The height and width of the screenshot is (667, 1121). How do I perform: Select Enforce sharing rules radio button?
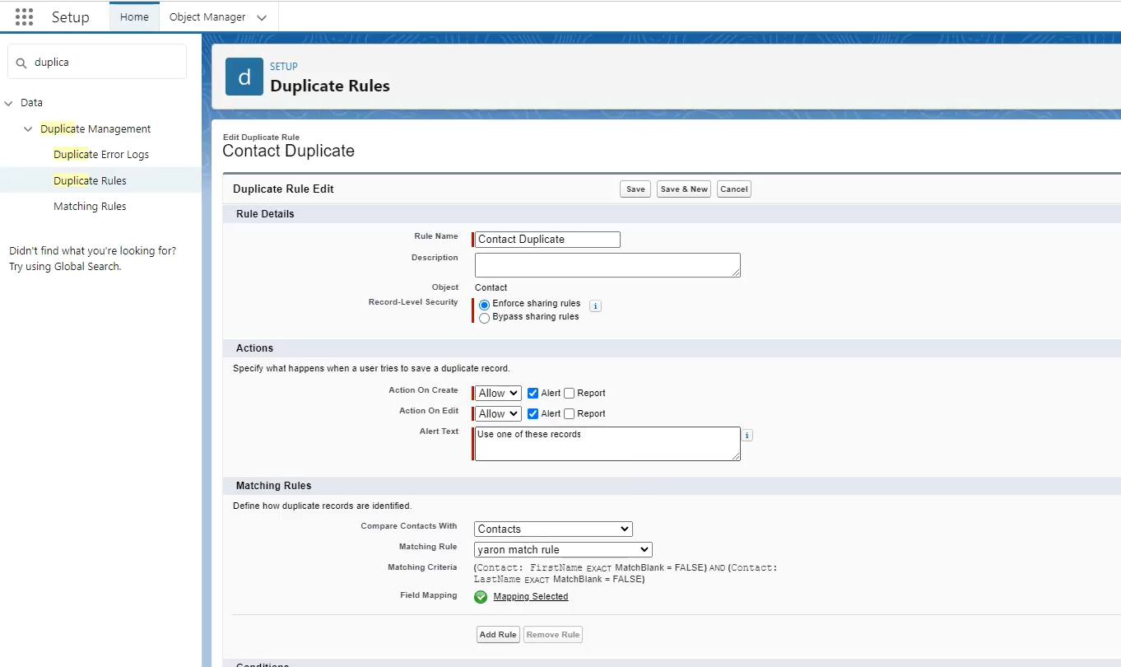tap(484, 305)
